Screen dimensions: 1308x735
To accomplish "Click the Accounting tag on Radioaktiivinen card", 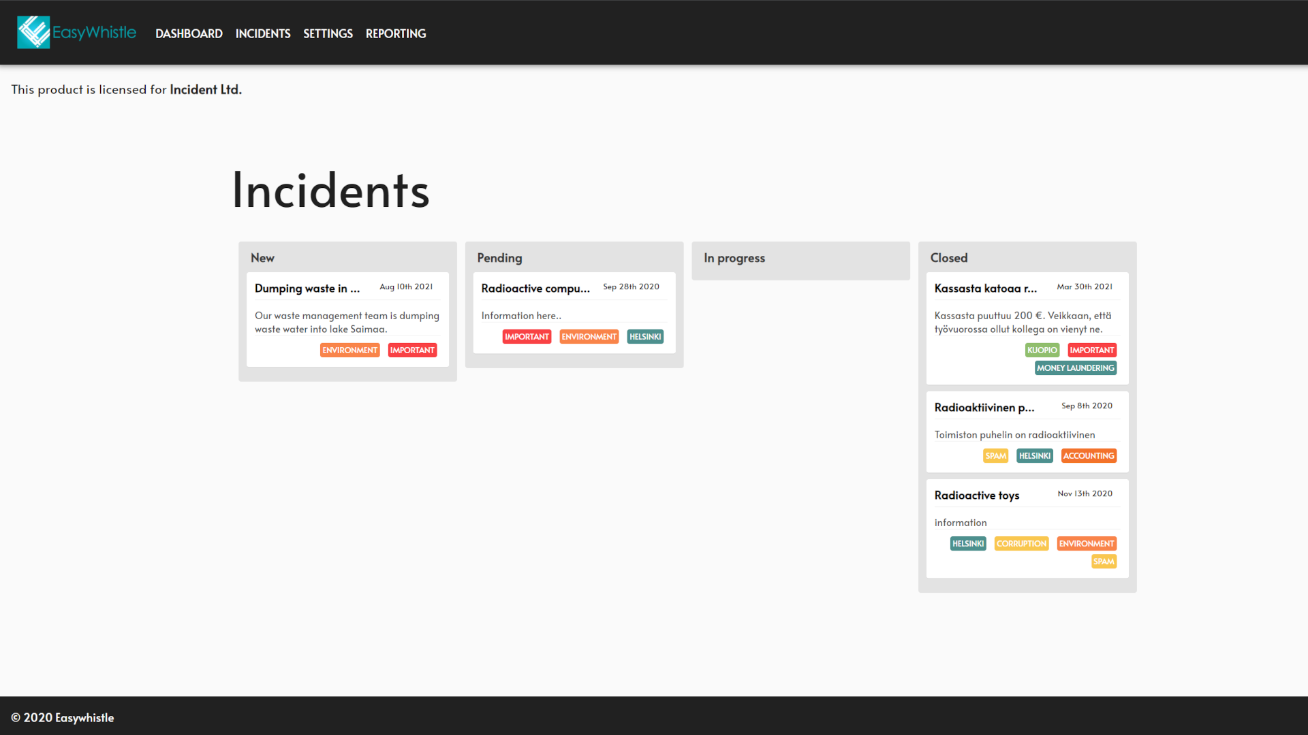I will click(x=1089, y=456).
